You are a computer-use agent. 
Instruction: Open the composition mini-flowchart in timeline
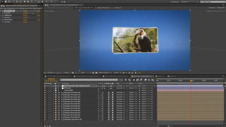(x=121, y=80)
